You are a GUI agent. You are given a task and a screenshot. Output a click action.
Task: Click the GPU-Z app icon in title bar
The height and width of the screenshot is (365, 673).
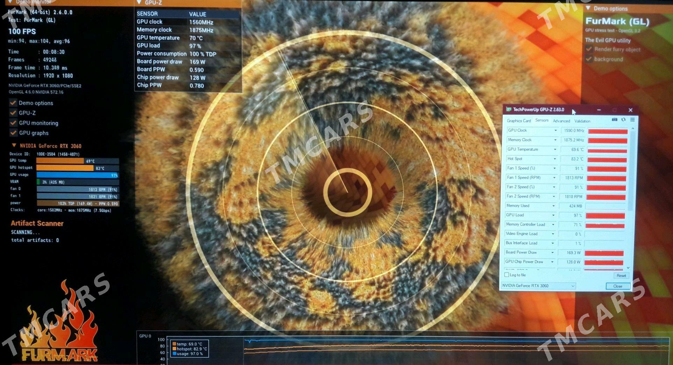(509, 109)
